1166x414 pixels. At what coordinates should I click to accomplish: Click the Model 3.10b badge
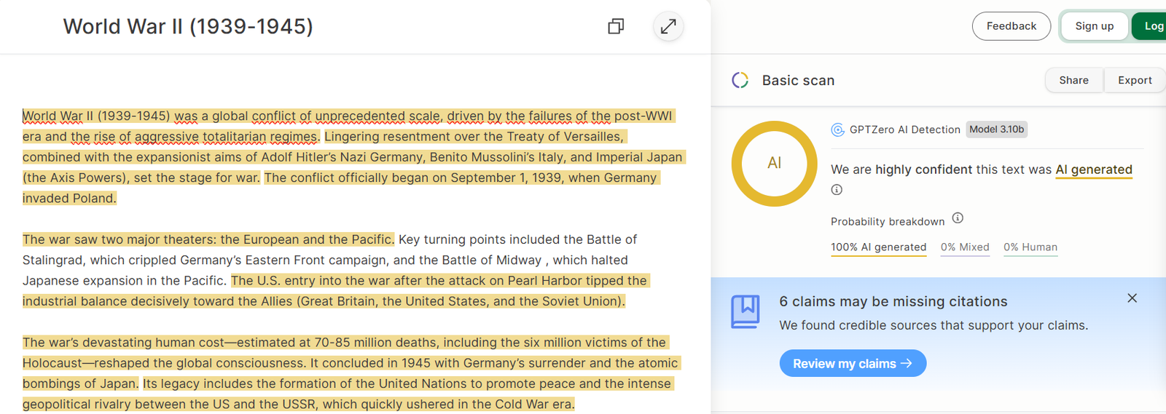pyautogui.click(x=996, y=130)
